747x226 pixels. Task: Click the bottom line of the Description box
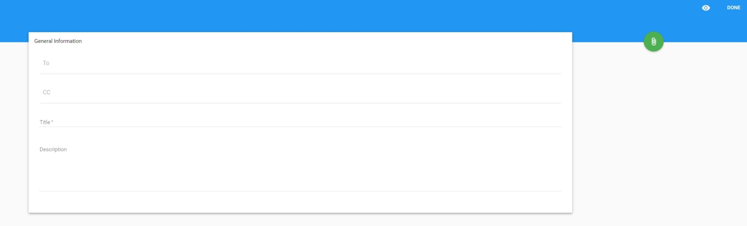(300, 191)
